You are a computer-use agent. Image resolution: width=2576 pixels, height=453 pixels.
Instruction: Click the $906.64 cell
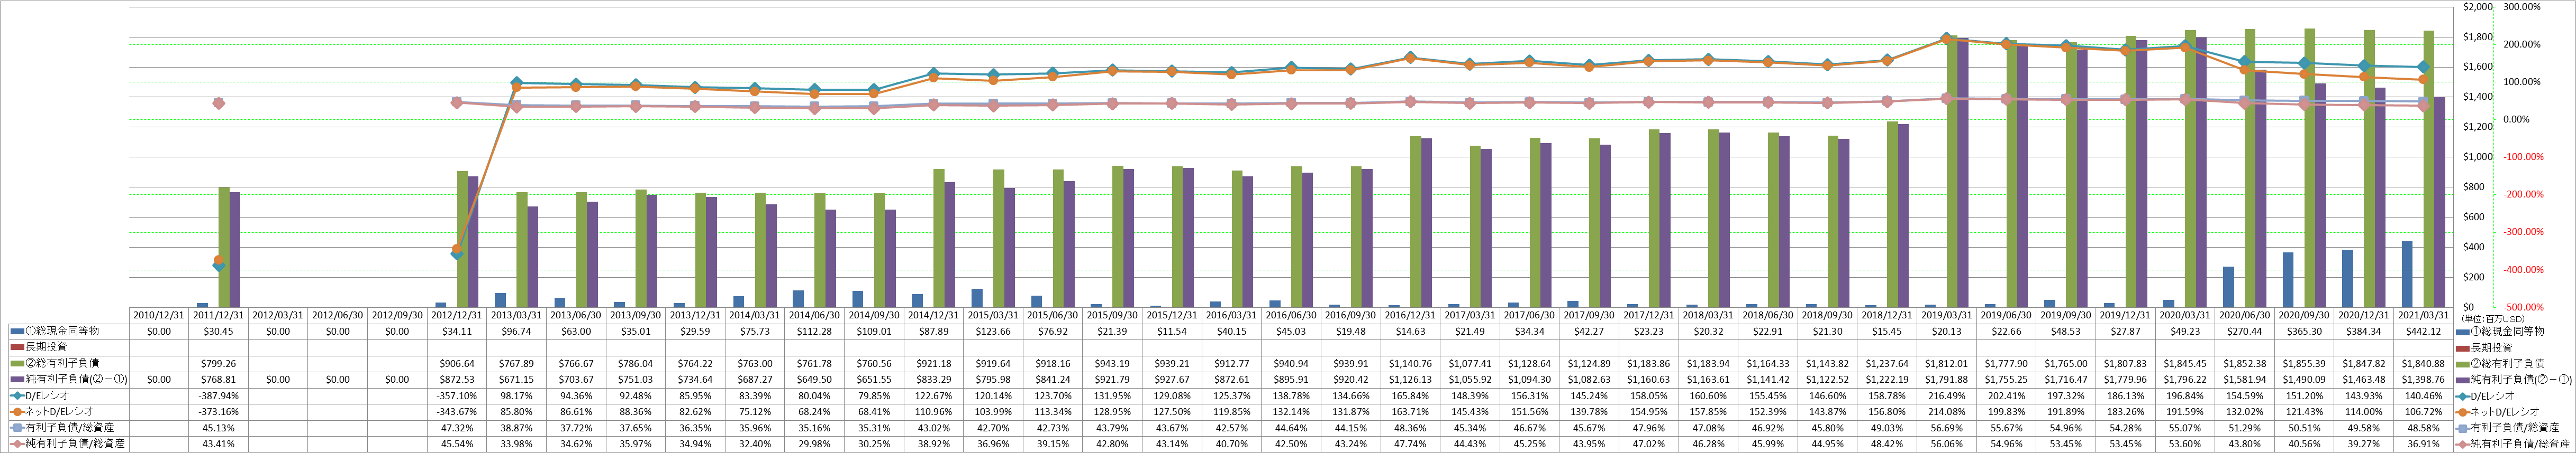[457, 363]
